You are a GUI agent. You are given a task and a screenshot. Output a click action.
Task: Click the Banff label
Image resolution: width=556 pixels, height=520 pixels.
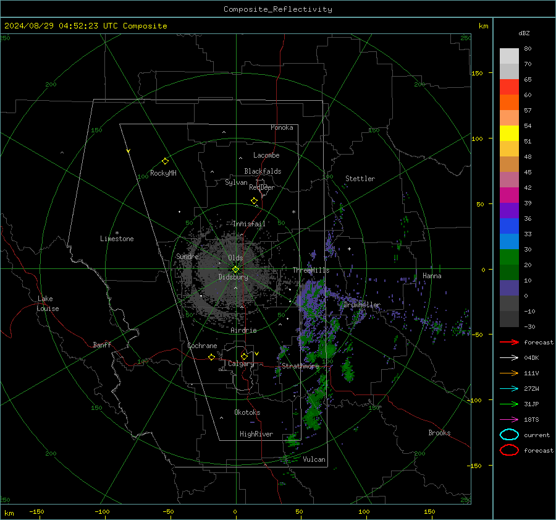tap(102, 344)
